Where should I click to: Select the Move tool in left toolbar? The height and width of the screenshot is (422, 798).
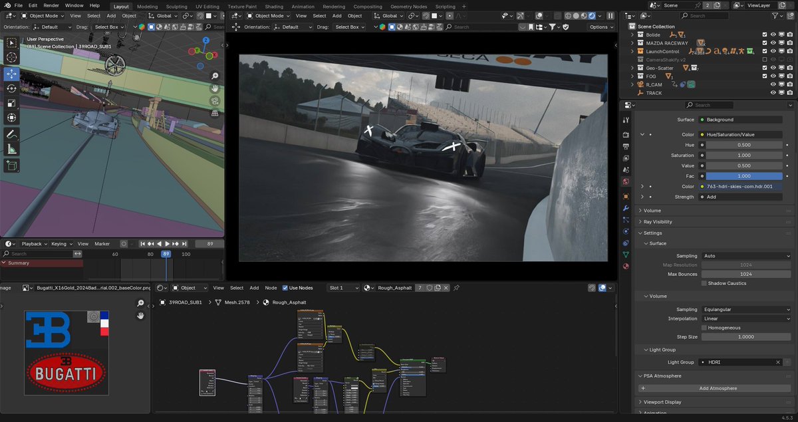click(12, 73)
